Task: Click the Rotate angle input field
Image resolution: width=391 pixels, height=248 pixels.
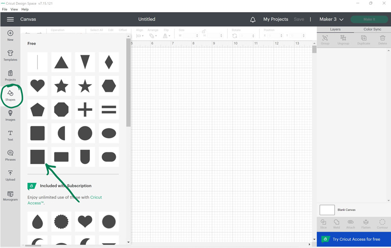Action: coord(247,36)
